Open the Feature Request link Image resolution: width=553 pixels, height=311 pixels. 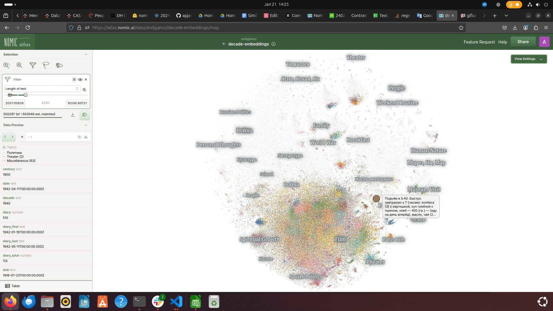(479, 42)
